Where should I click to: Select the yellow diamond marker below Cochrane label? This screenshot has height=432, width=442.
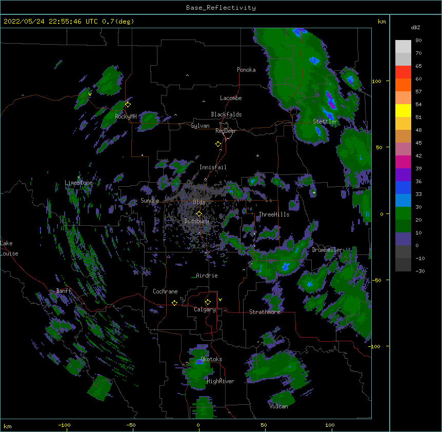[174, 303]
